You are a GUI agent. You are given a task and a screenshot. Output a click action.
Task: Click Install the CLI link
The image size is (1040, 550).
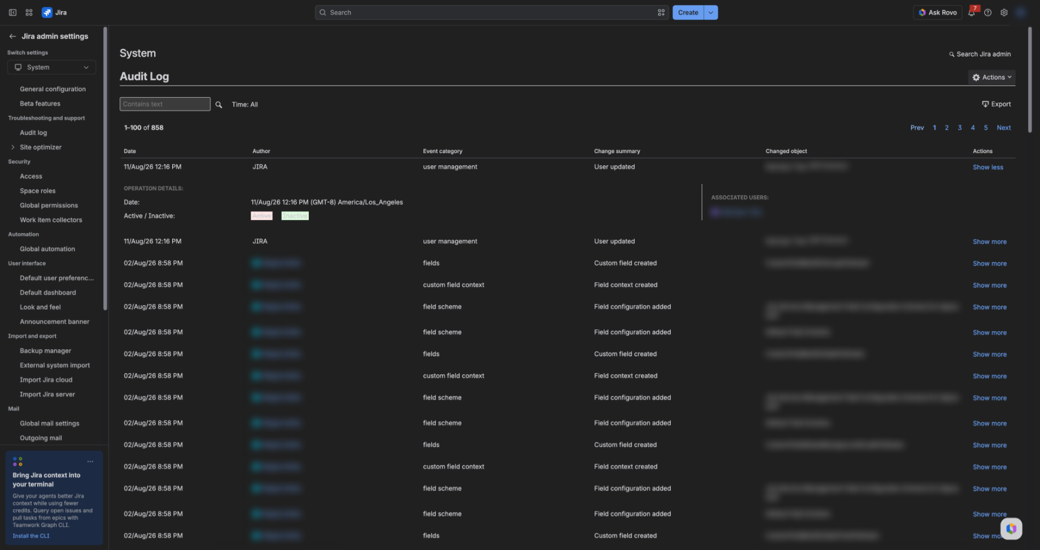31,536
